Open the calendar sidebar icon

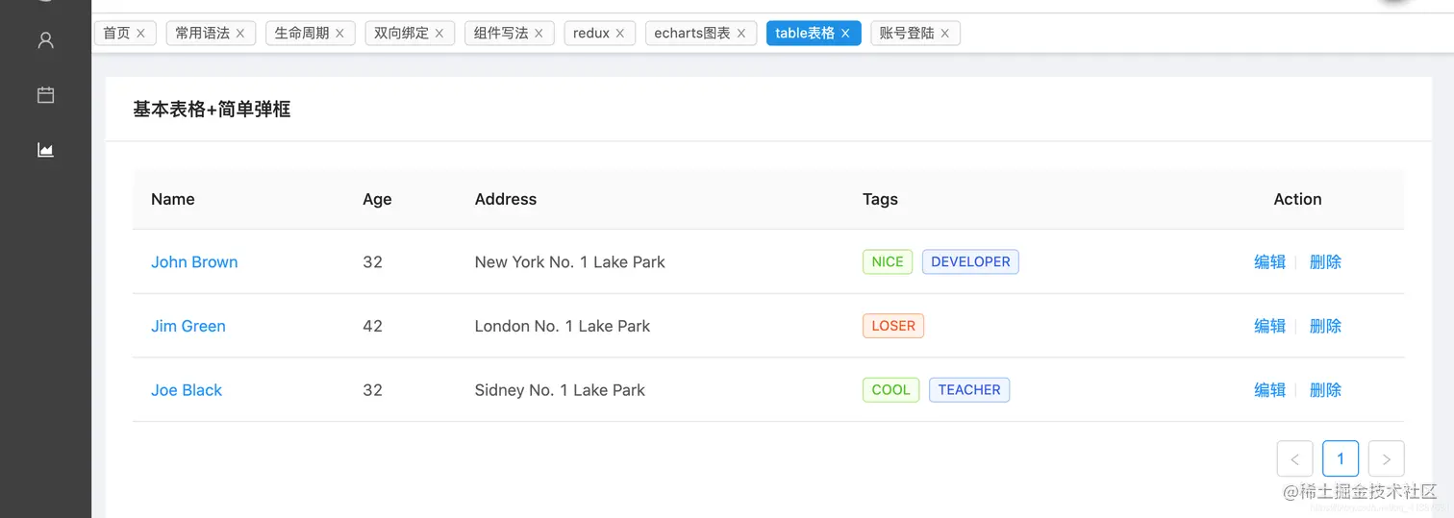tap(45, 95)
